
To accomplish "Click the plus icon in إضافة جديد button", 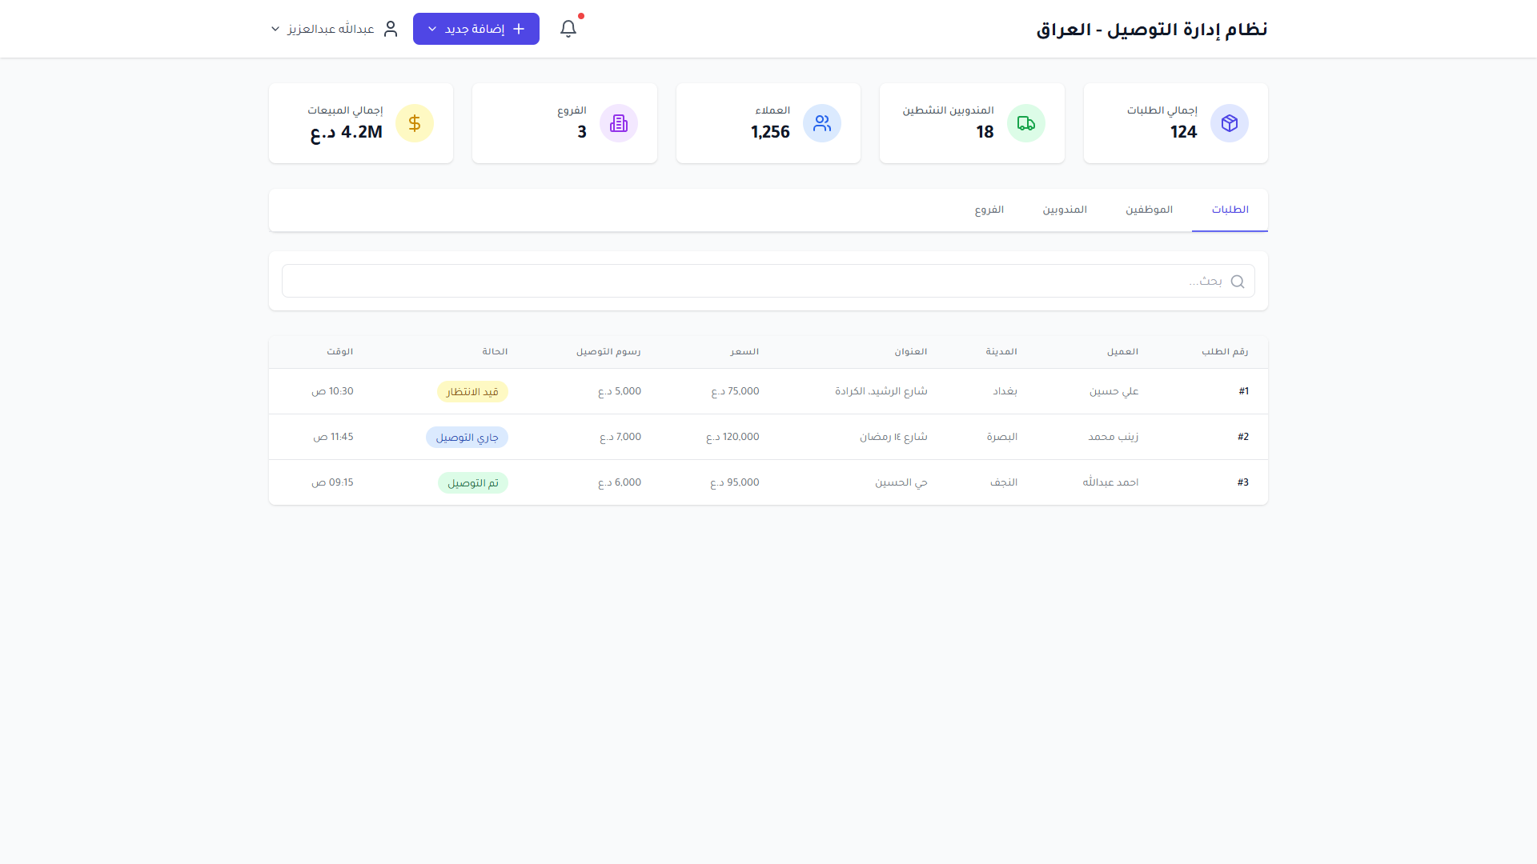I will [x=519, y=29].
